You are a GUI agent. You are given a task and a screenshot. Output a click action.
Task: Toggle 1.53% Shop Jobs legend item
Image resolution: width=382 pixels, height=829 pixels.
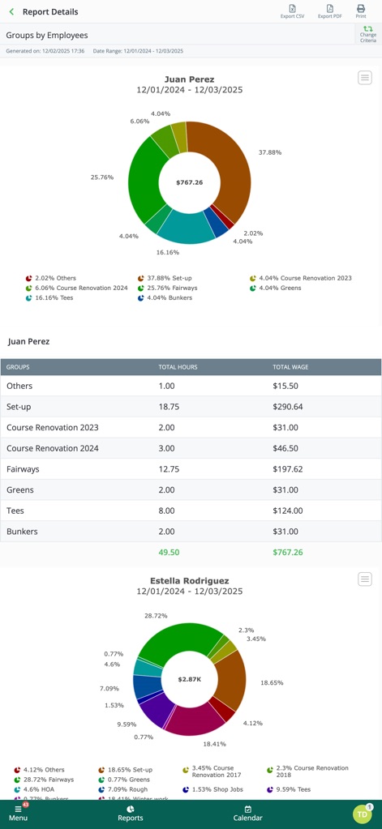[x=213, y=789]
